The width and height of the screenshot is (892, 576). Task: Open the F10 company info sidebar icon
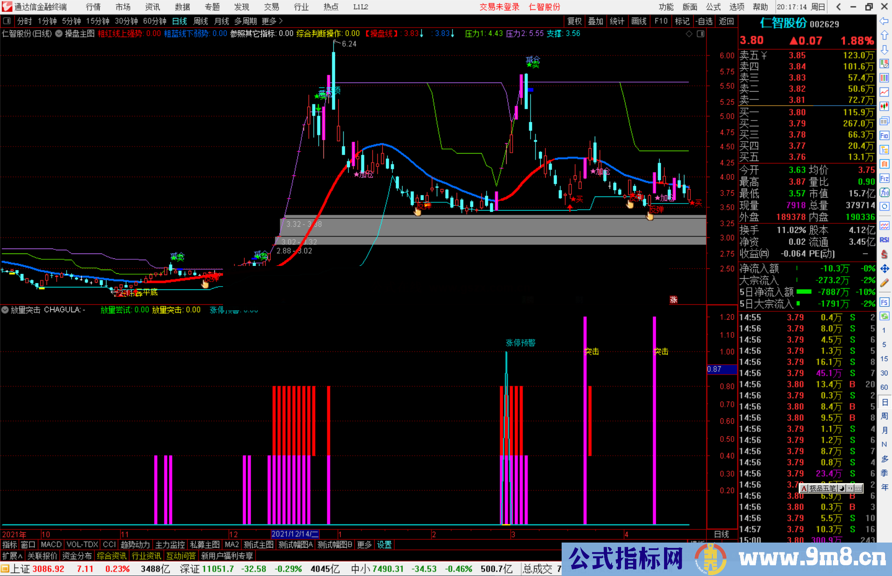click(x=884, y=135)
